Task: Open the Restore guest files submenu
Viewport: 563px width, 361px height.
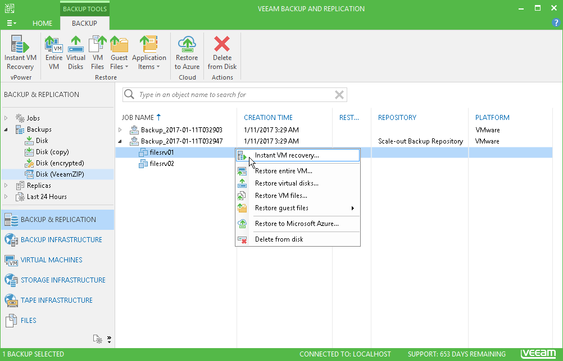Action: pos(298,208)
